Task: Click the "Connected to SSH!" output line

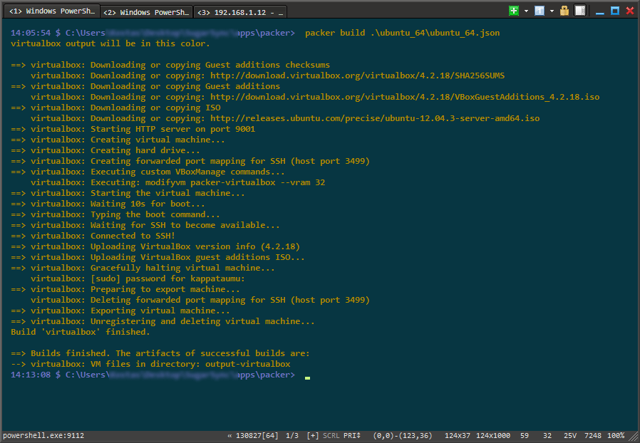Action: click(93, 236)
